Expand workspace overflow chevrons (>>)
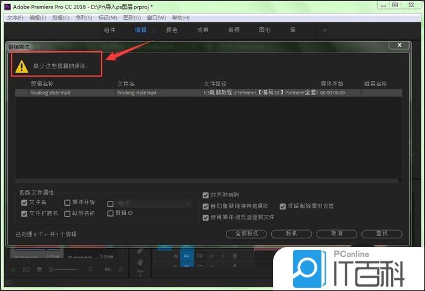Image resolution: width=425 pixels, height=291 pixels. tap(325, 30)
